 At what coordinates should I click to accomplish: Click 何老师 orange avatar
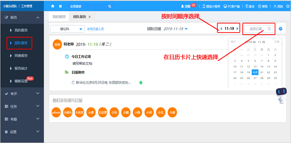click(57, 45)
